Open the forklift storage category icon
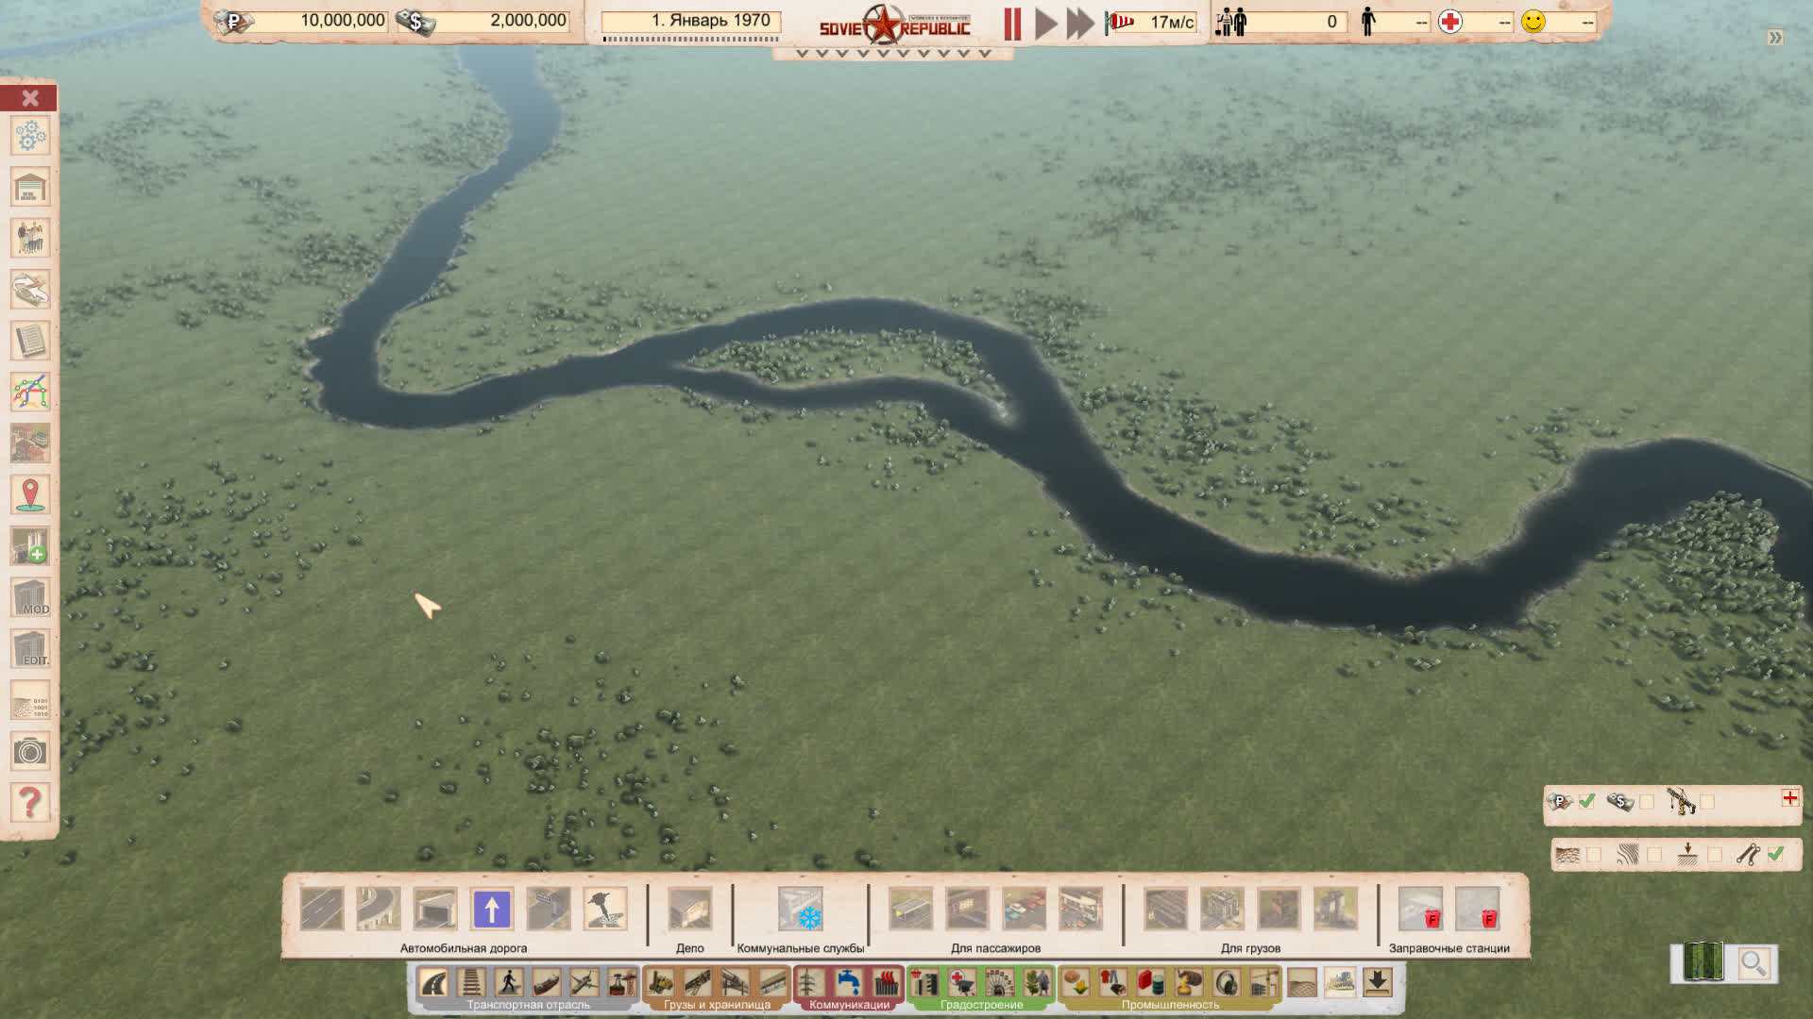 pos(660,983)
